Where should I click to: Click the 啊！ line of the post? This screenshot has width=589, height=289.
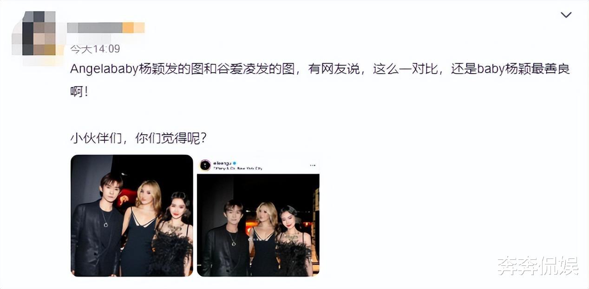(79, 92)
